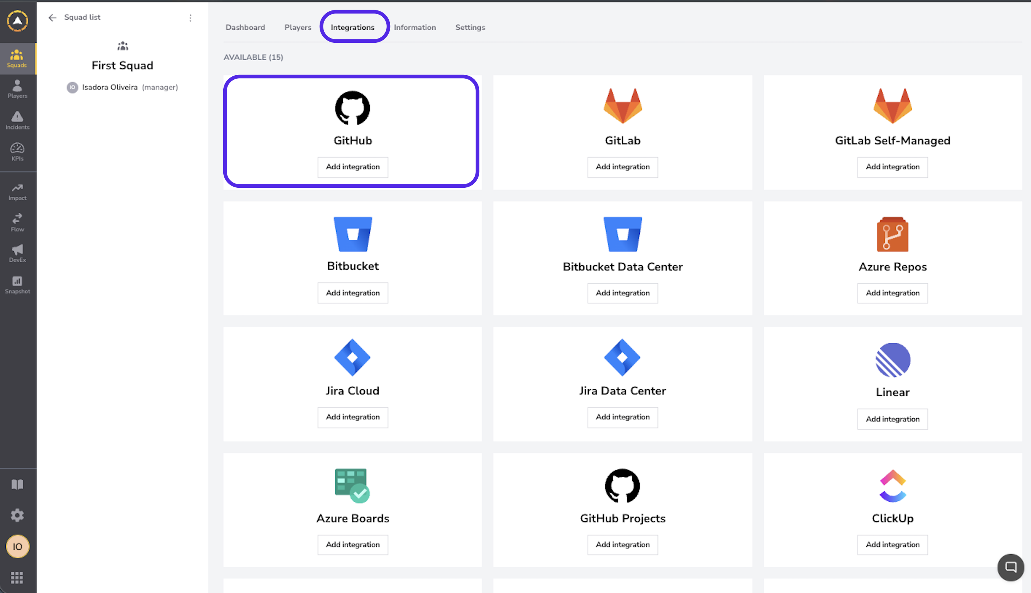The image size is (1031, 593).
Task: Select the Integrations tab
Action: pos(352,27)
